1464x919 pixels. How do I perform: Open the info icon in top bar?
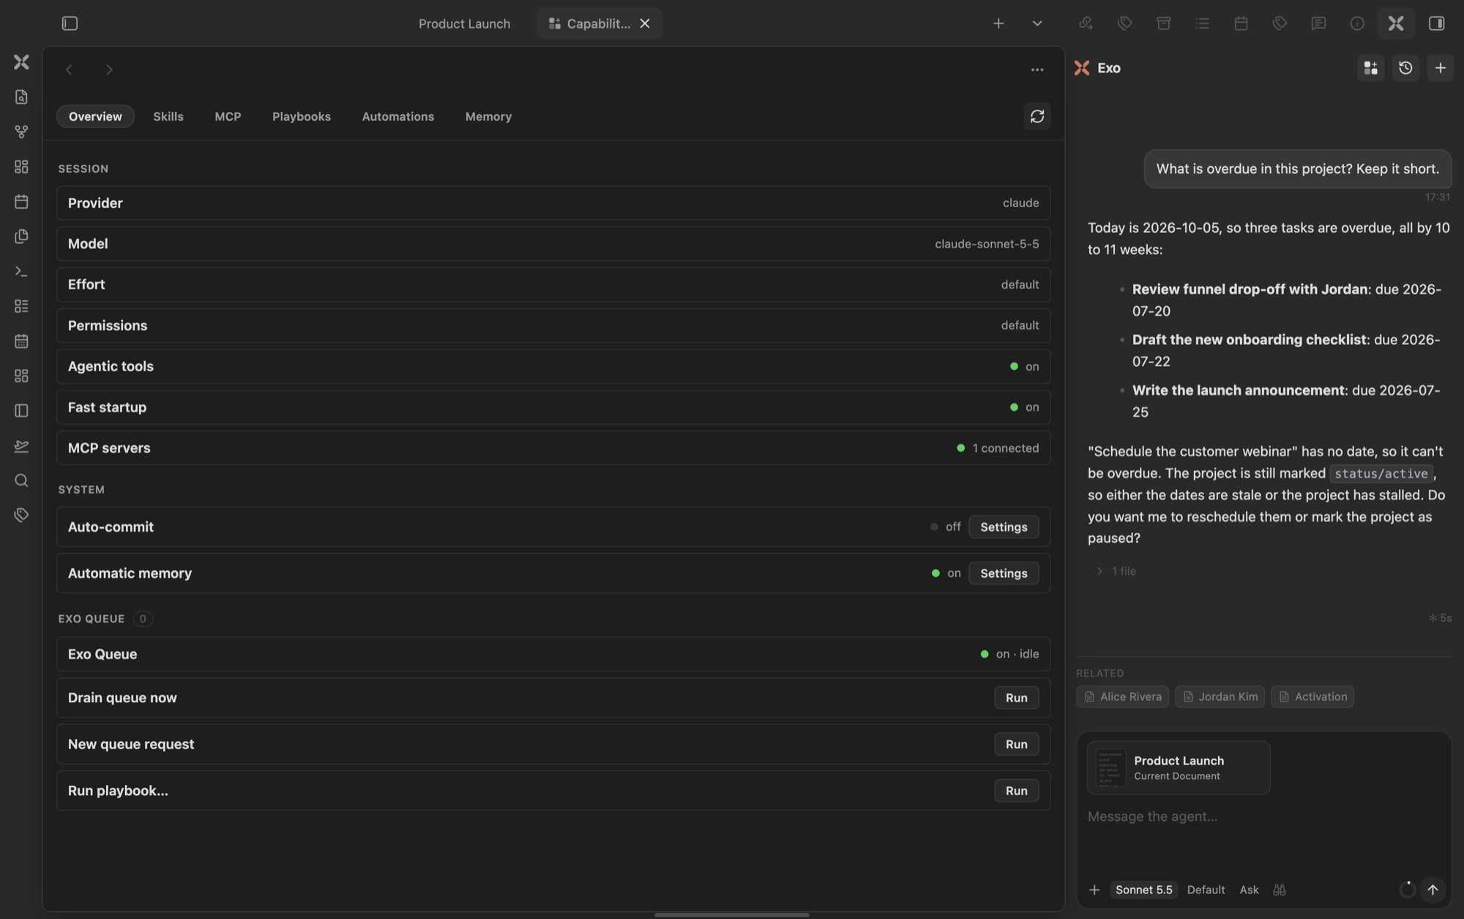[x=1357, y=23]
